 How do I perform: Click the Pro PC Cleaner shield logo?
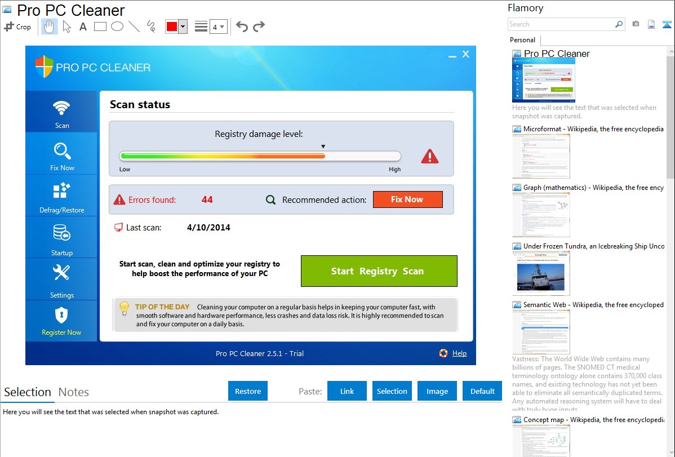[x=44, y=66]
